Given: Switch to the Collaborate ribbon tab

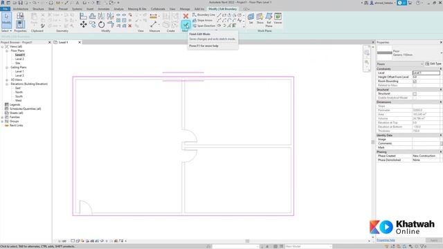Looking at the screenshot, I should pos(158,9).
